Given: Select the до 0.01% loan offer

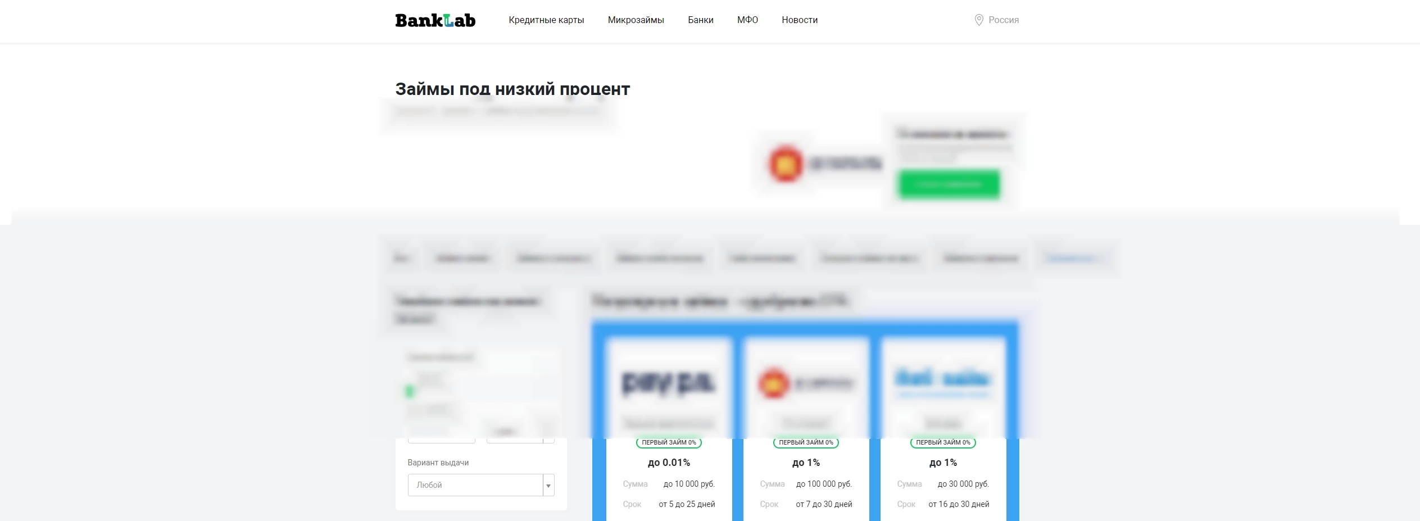Looking at the screenshot, I should pyautogui.click(x=669, y=463).
